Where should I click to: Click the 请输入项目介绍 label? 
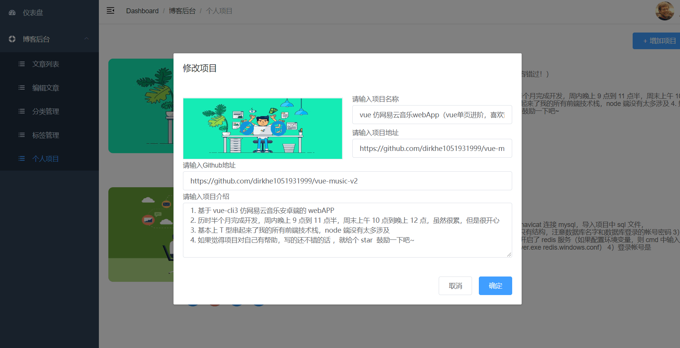(x=206, y=197)
